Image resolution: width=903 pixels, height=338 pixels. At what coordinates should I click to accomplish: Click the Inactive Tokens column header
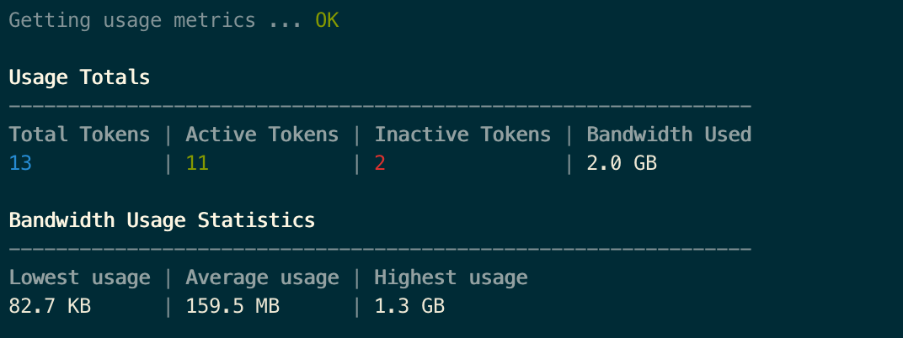[462, 135]
